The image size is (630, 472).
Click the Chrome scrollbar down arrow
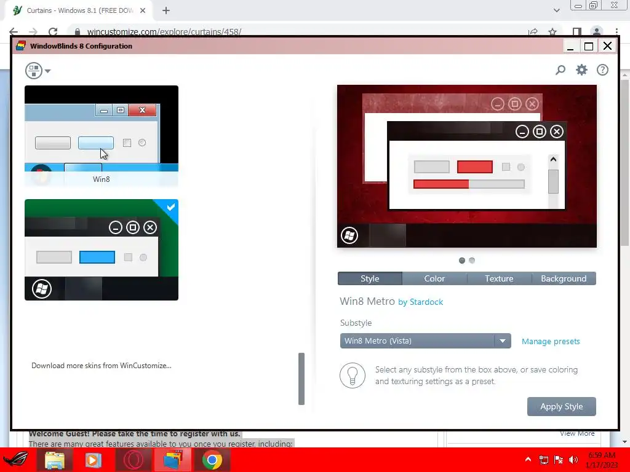pyautogui.click(x=625, y=442)
